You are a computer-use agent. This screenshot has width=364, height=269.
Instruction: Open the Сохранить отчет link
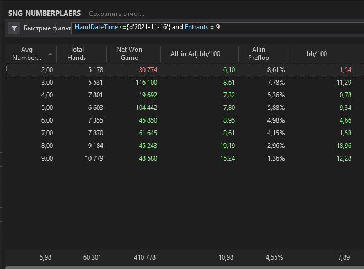116,14
